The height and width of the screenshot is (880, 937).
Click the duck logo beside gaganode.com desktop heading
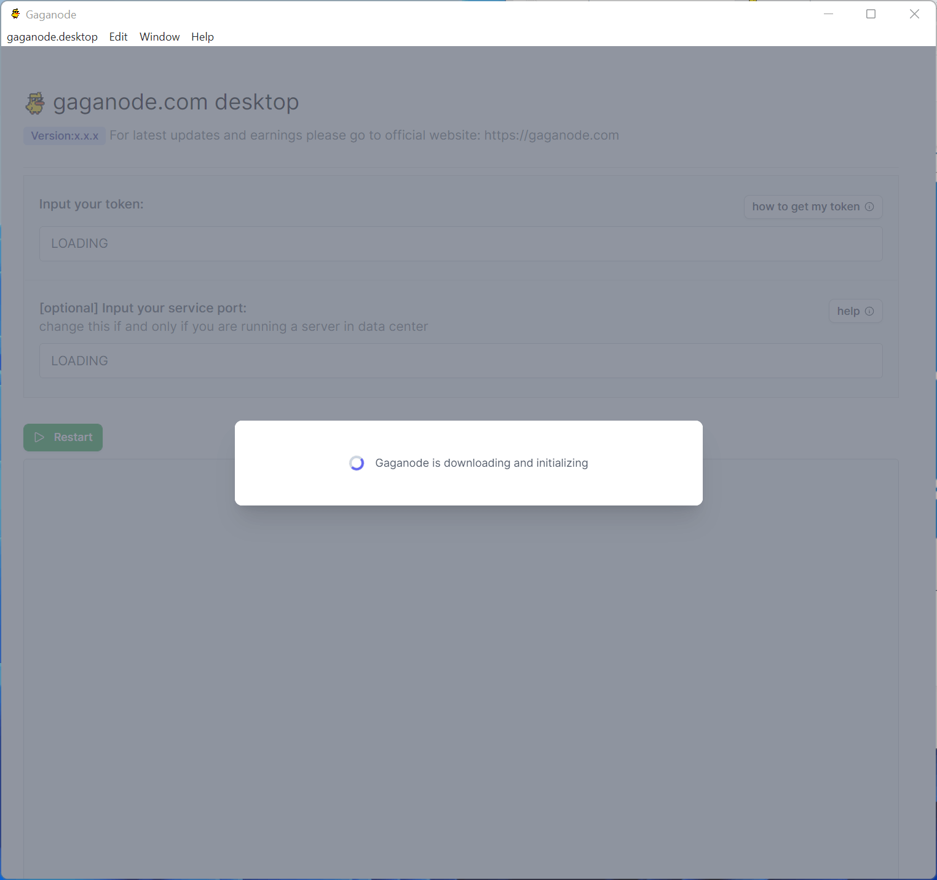tap(35, 103)
